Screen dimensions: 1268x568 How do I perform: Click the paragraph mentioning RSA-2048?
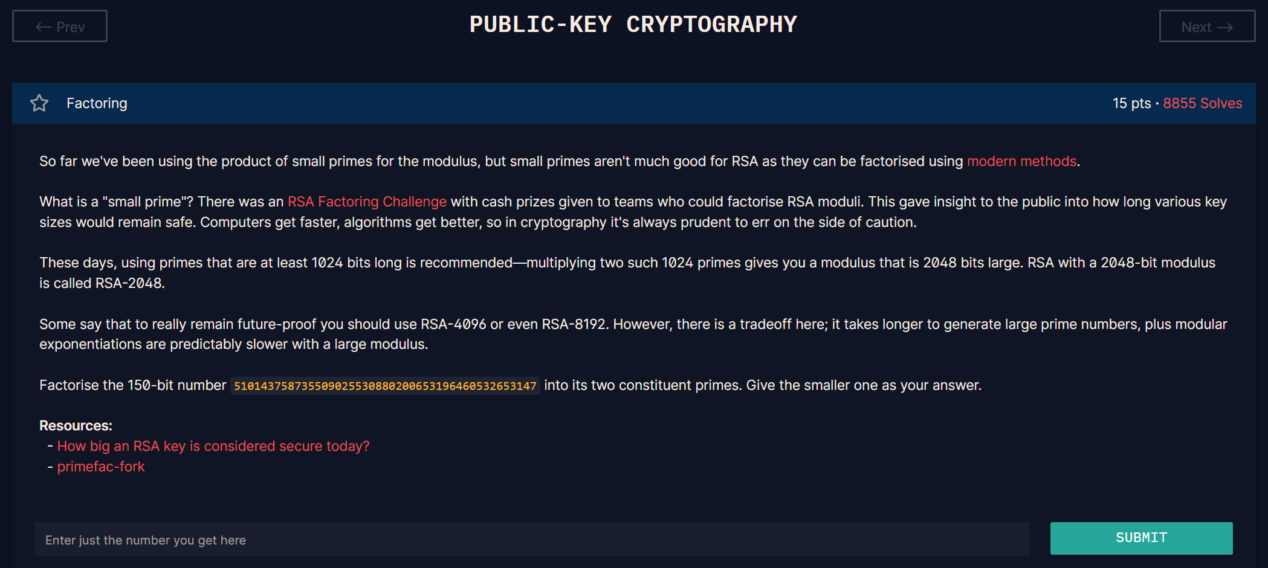pos(627,273)
